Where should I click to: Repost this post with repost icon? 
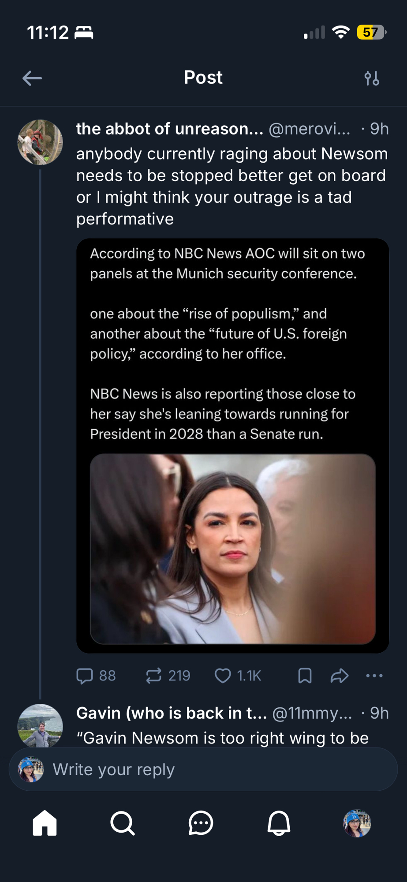point(154,676)
